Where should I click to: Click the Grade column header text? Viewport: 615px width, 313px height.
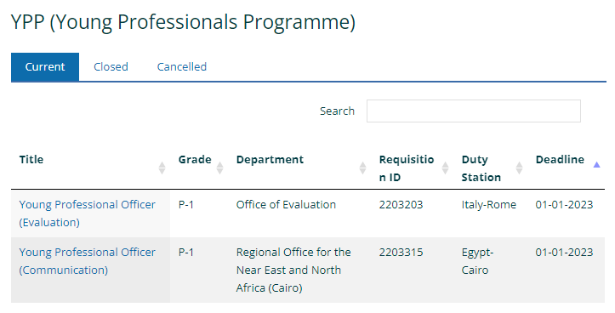pyautogui.click(x=195, y=159)
